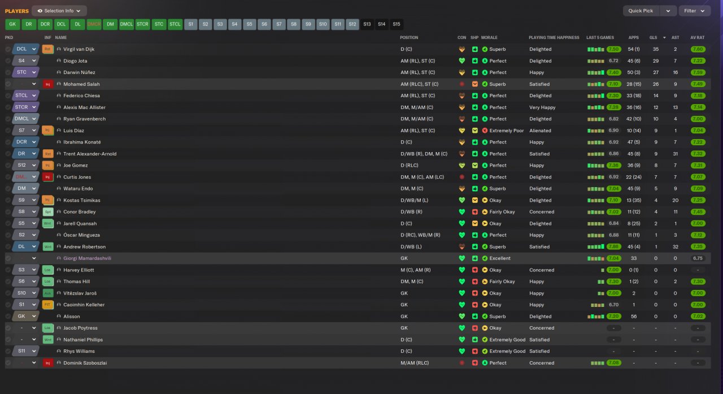Viewport: 723px width, 394px height.
Task: Expand the arrow next to Quick Pick
Action: tap(668, 11)
